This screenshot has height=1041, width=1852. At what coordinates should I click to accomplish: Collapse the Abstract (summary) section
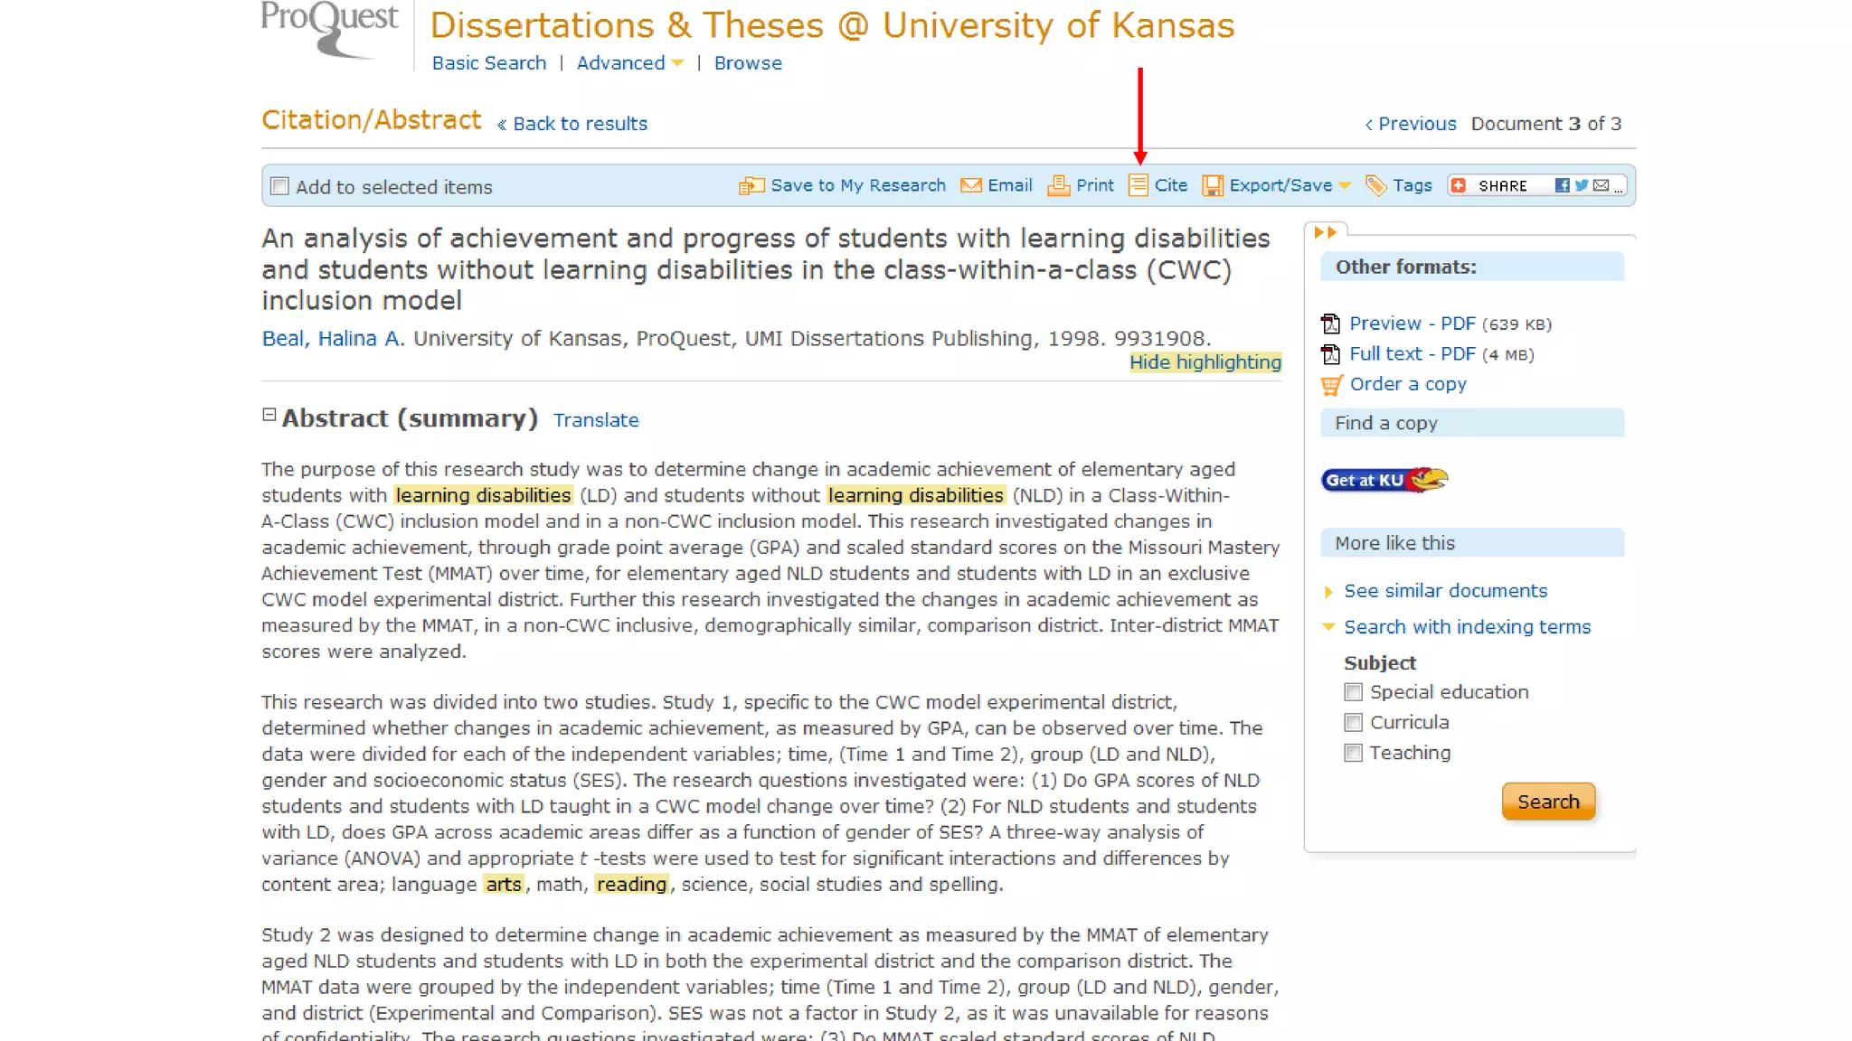pos(269,415)
